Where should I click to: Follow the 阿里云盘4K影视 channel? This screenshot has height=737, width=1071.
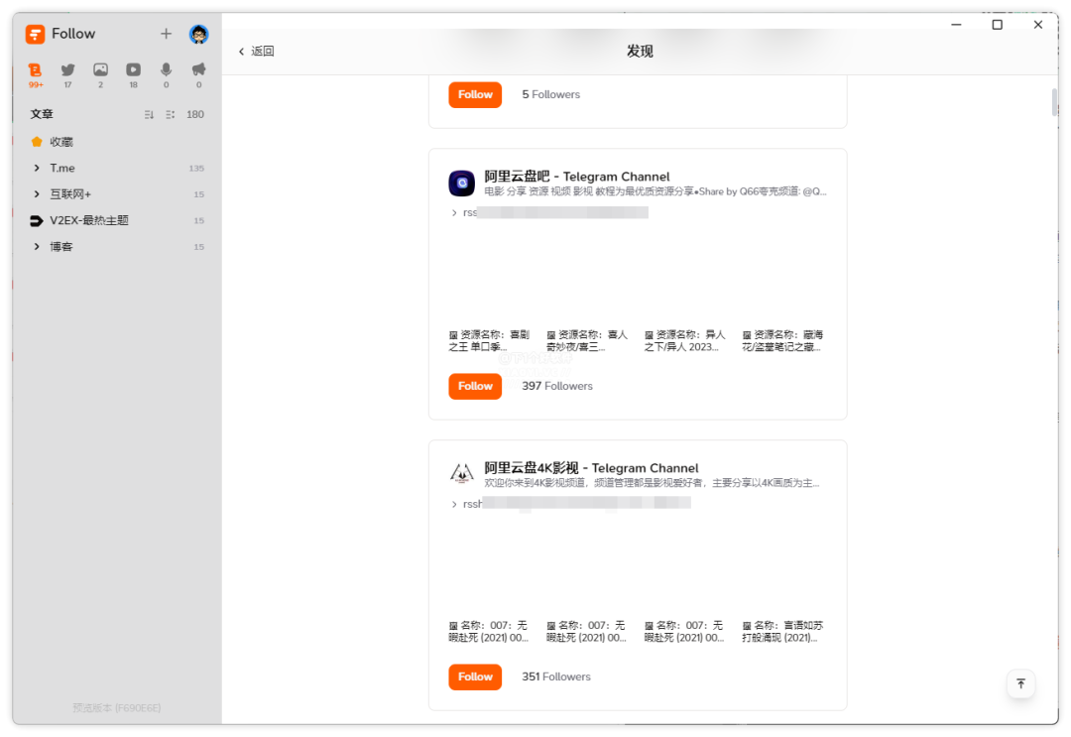475,676
